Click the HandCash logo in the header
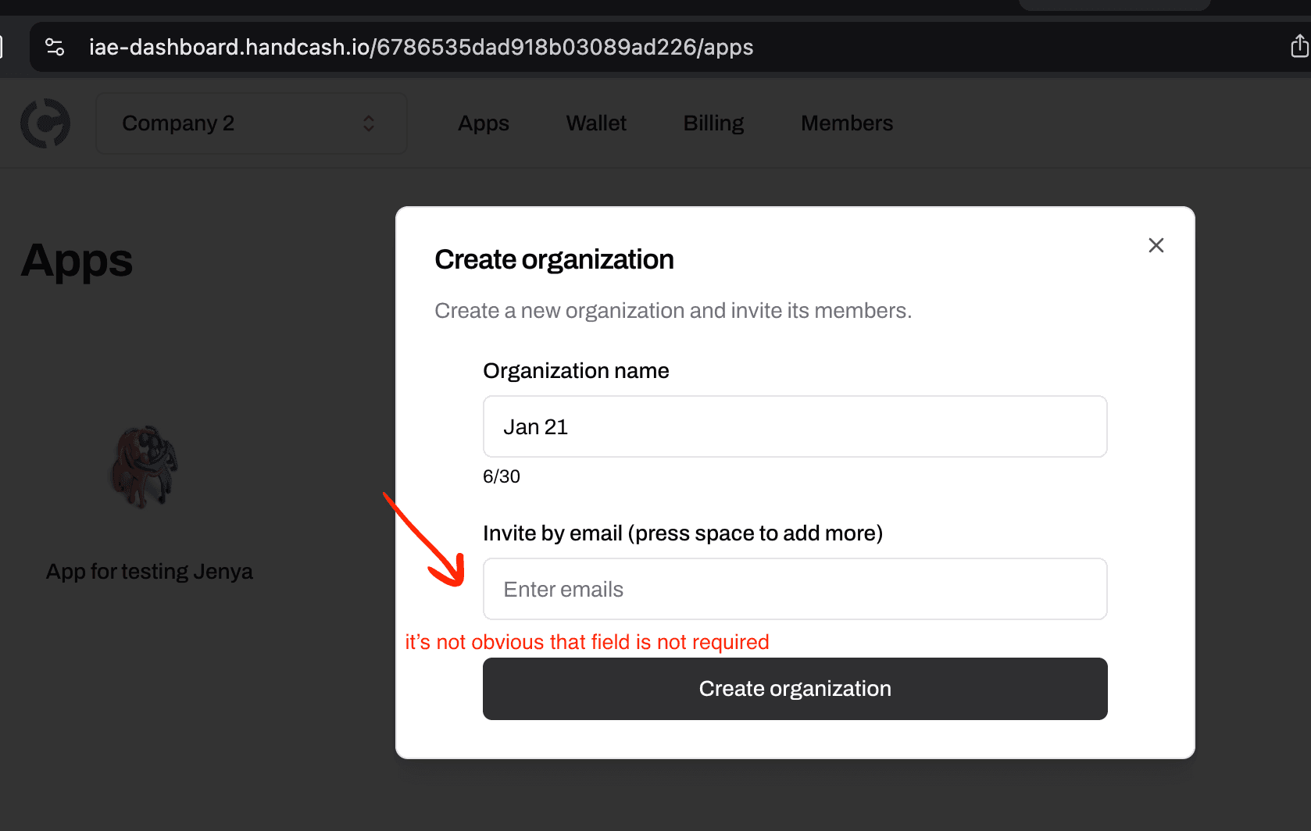 pyautogui.click(x=45, y=123)
